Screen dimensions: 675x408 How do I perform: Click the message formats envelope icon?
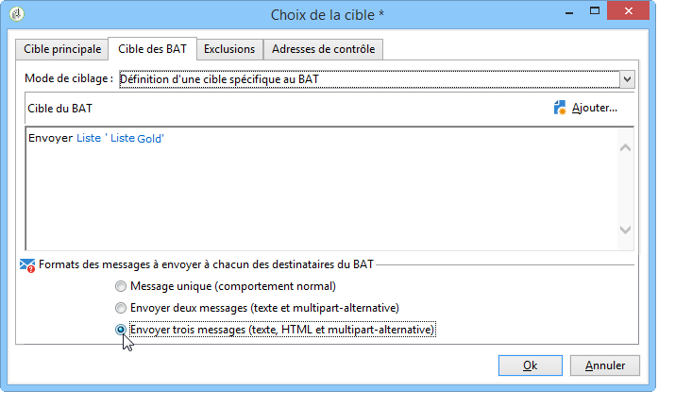(x=27, y=265)
